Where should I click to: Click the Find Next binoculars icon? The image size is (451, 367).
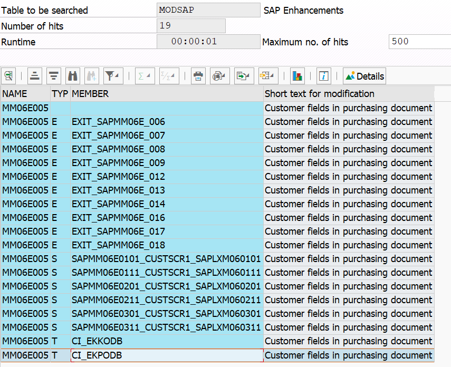point(92,76)
